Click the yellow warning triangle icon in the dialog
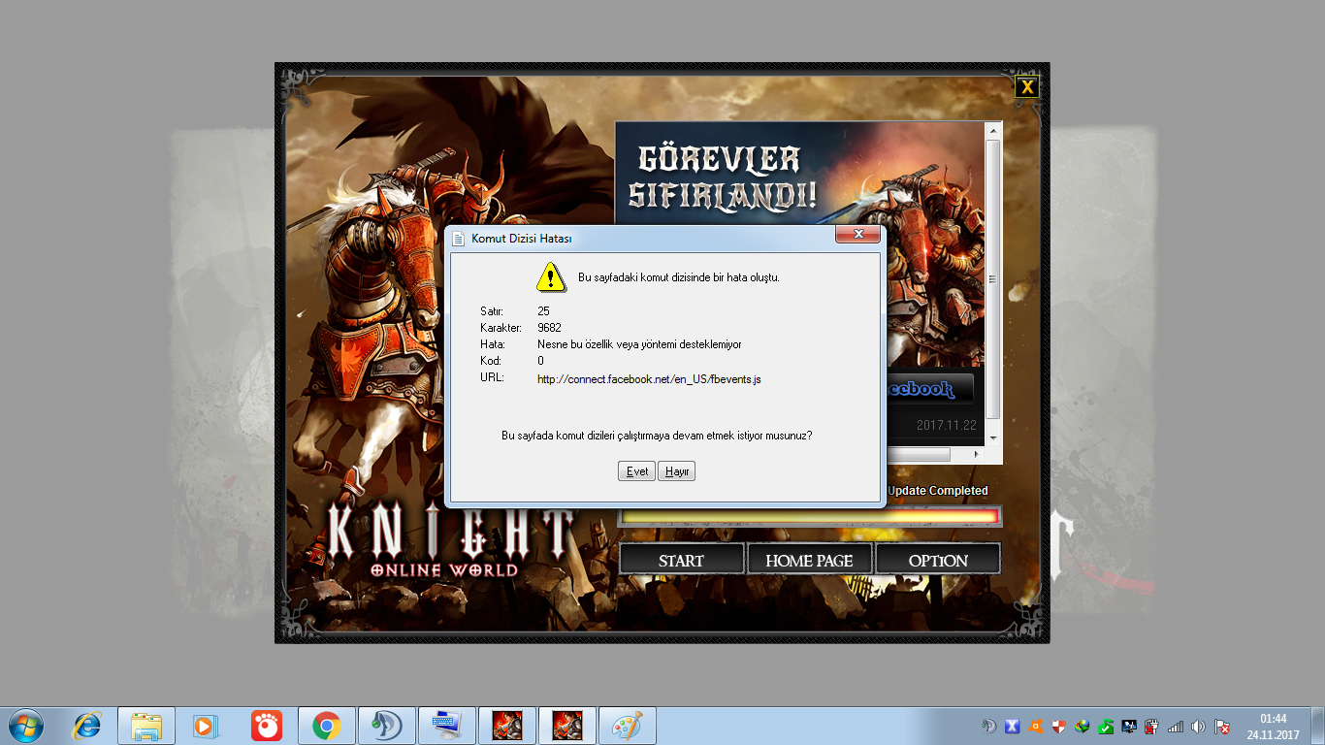 (551, 276)
